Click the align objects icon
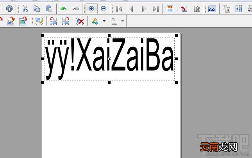The image size is (252, 158). (114, 22)
